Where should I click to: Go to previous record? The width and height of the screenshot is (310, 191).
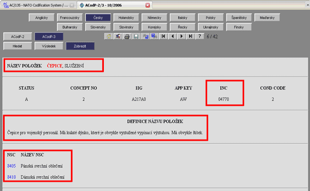[173, 36]
